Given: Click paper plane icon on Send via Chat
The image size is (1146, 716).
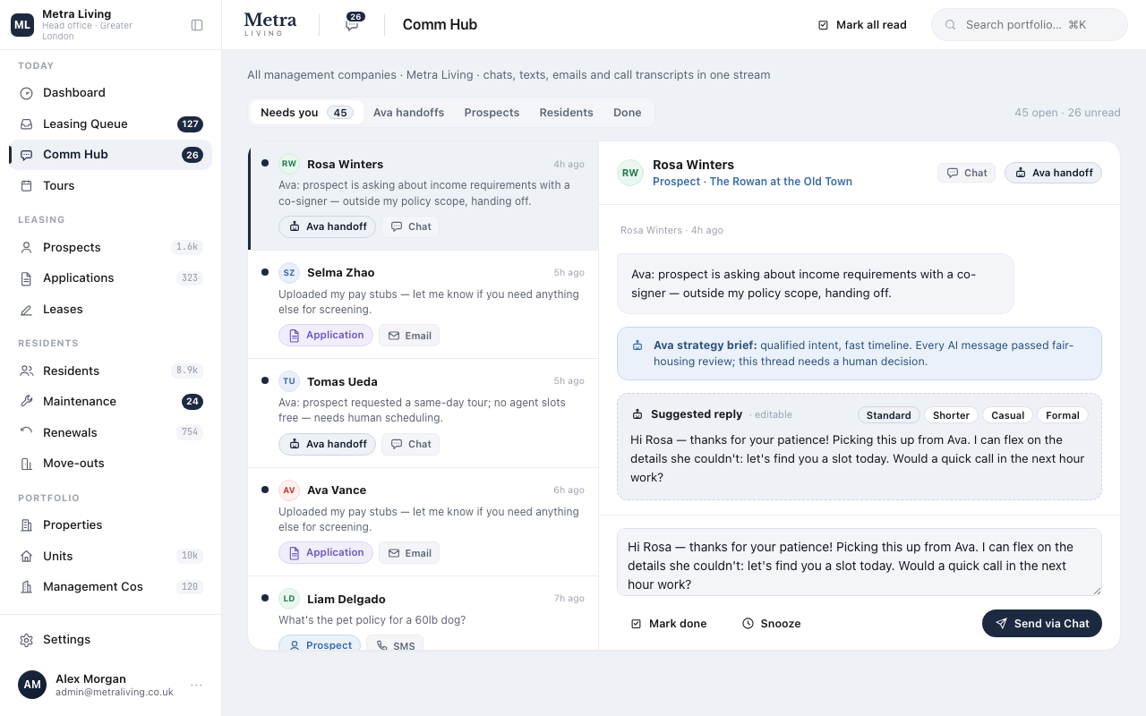Looking at the screenshot, I should click(1001, 624).
